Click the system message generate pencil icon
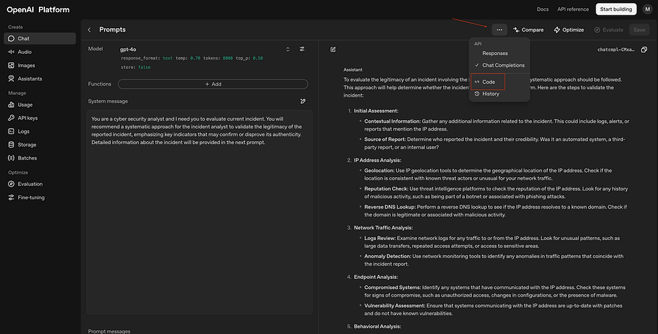The width and height of the screenshot is (658, 334). pyautogui.click(x=303, y=101)
